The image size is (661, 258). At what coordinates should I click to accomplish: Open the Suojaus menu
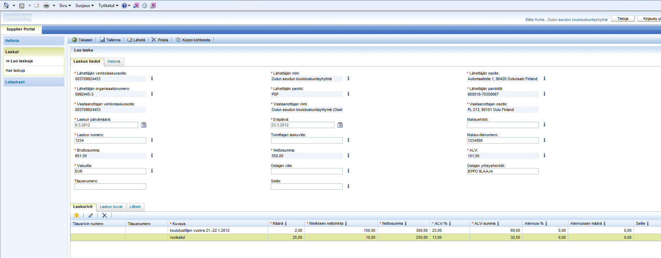click(x=84, y=6)
